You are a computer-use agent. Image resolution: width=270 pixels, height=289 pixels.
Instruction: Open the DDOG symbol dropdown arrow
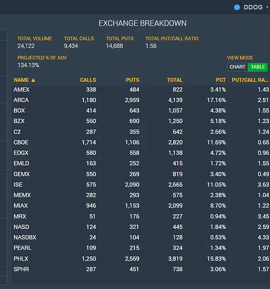tap(267, 7)
